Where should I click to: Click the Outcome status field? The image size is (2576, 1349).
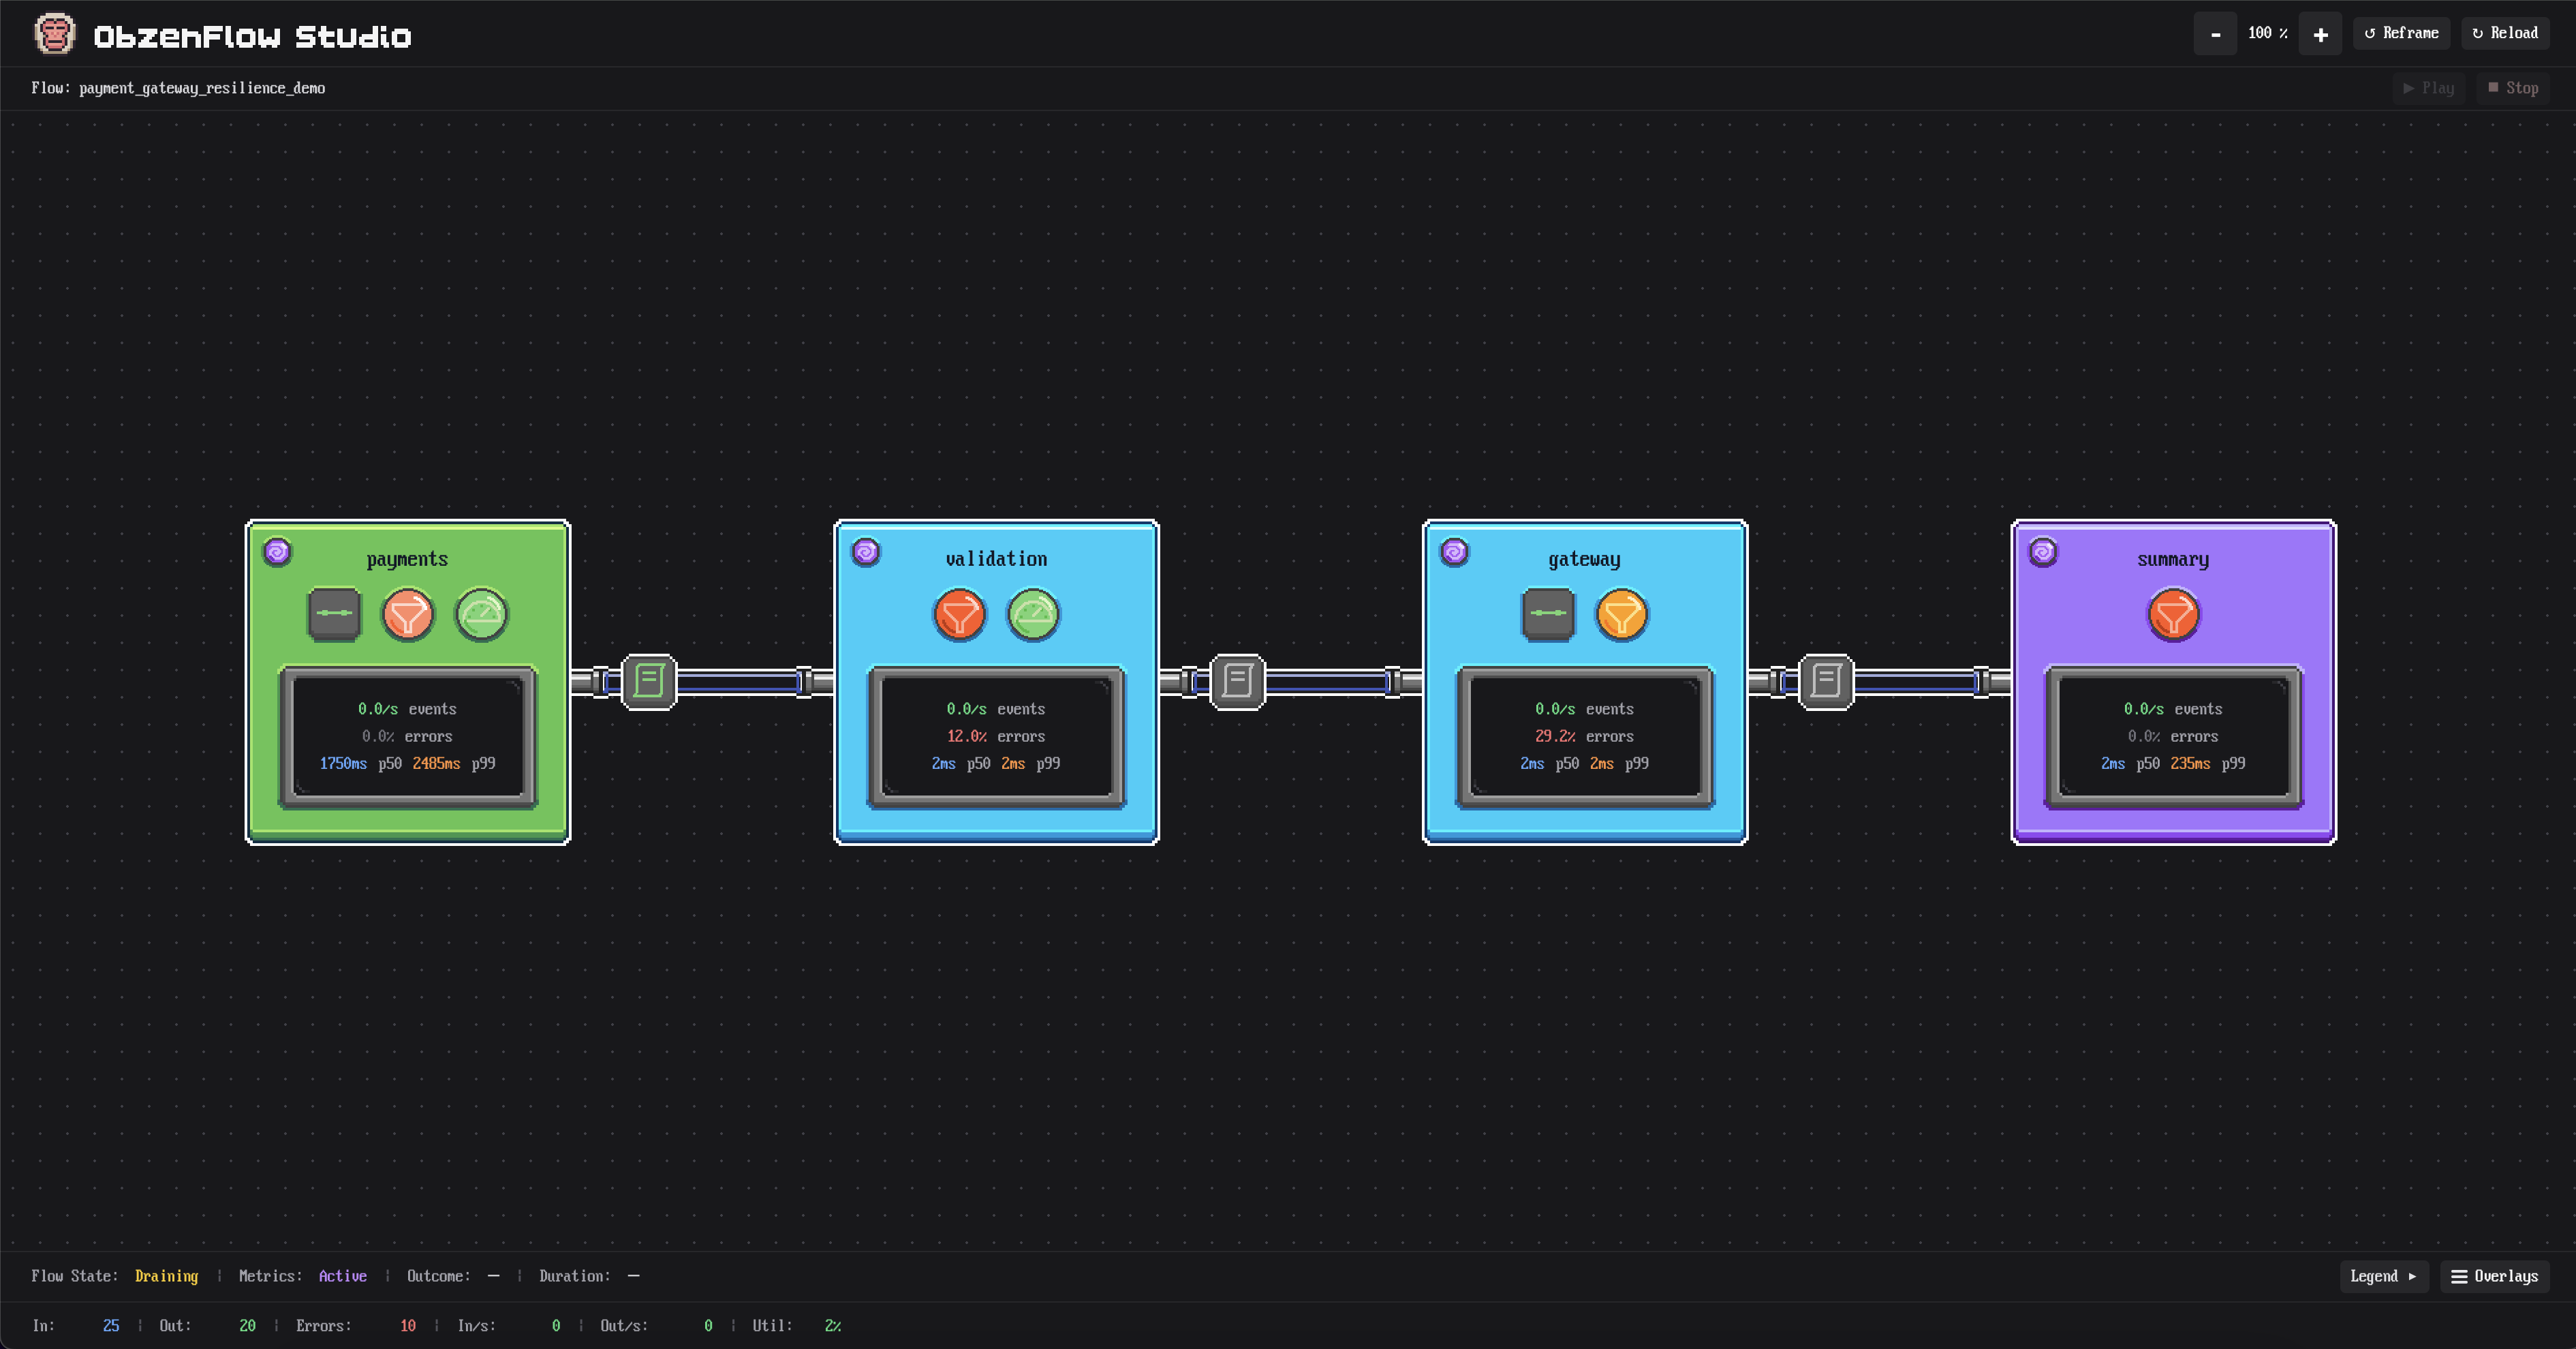(453, 1276)
